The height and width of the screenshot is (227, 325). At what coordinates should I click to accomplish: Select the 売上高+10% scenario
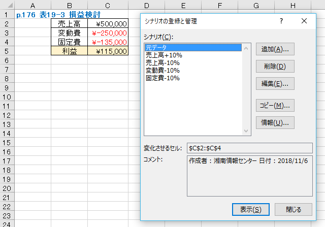(164, 55)
